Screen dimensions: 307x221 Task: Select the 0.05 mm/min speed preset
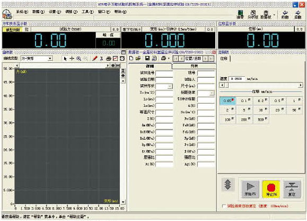point(228,101)
